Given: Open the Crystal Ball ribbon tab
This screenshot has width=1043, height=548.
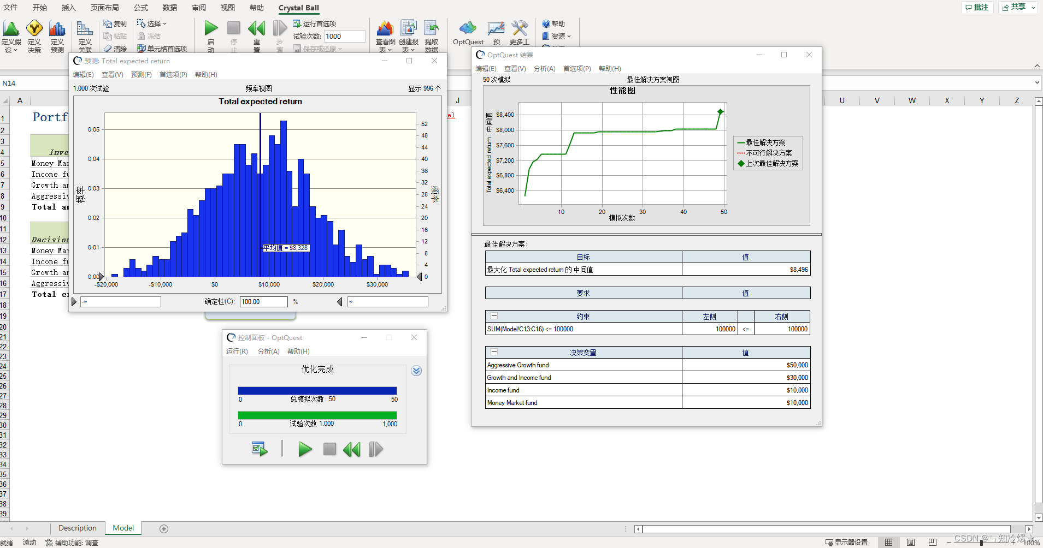Looking at the screenshot, I should pyautogui.click(x=298, y=8).
